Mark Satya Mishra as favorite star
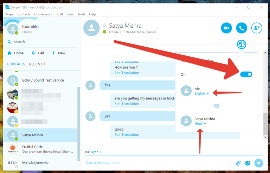Viewport: 270px width, 173px height. point(104,26)
